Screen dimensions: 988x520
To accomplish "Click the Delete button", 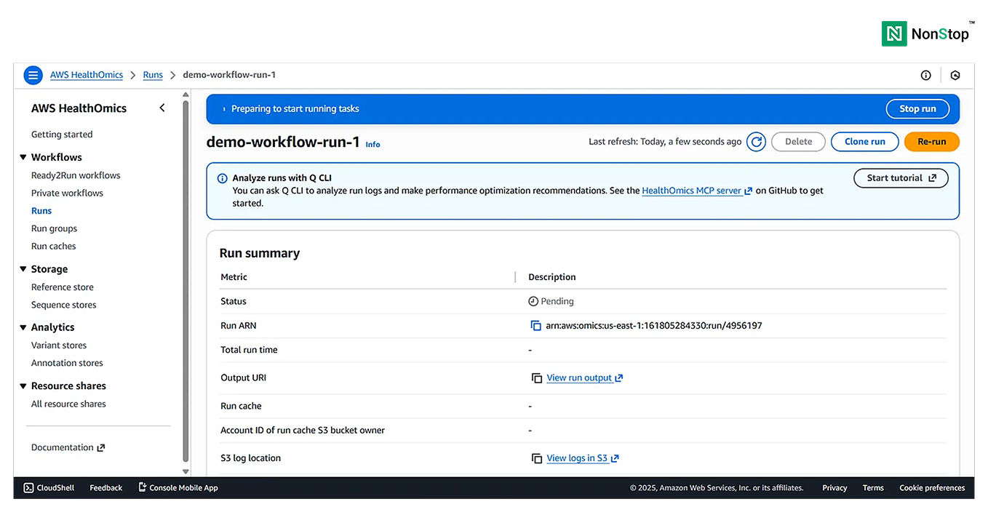I will (x=798, y=142).
